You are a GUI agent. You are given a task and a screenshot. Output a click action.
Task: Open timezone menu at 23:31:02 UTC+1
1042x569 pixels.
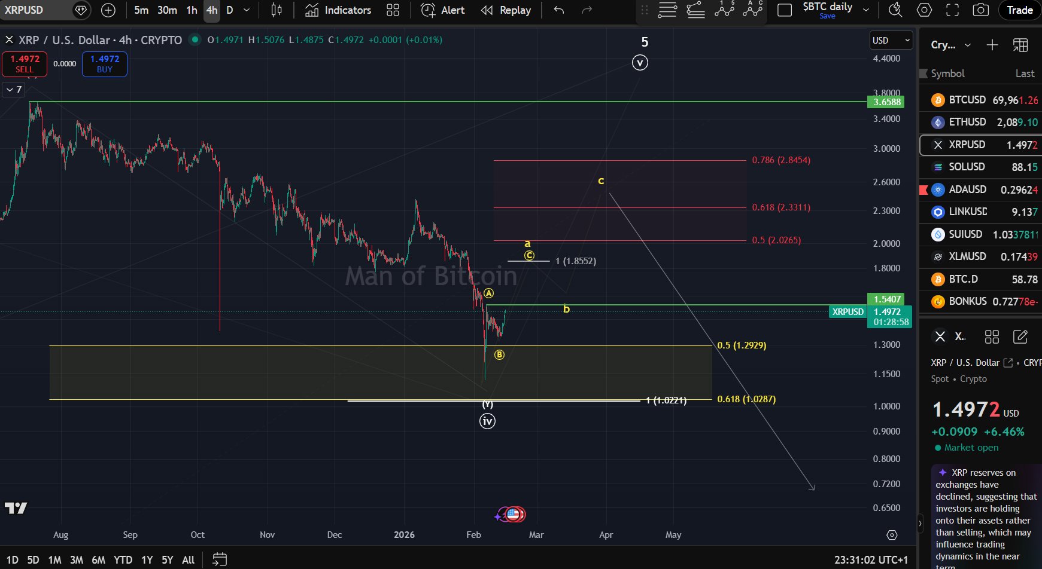pos(871,560)
